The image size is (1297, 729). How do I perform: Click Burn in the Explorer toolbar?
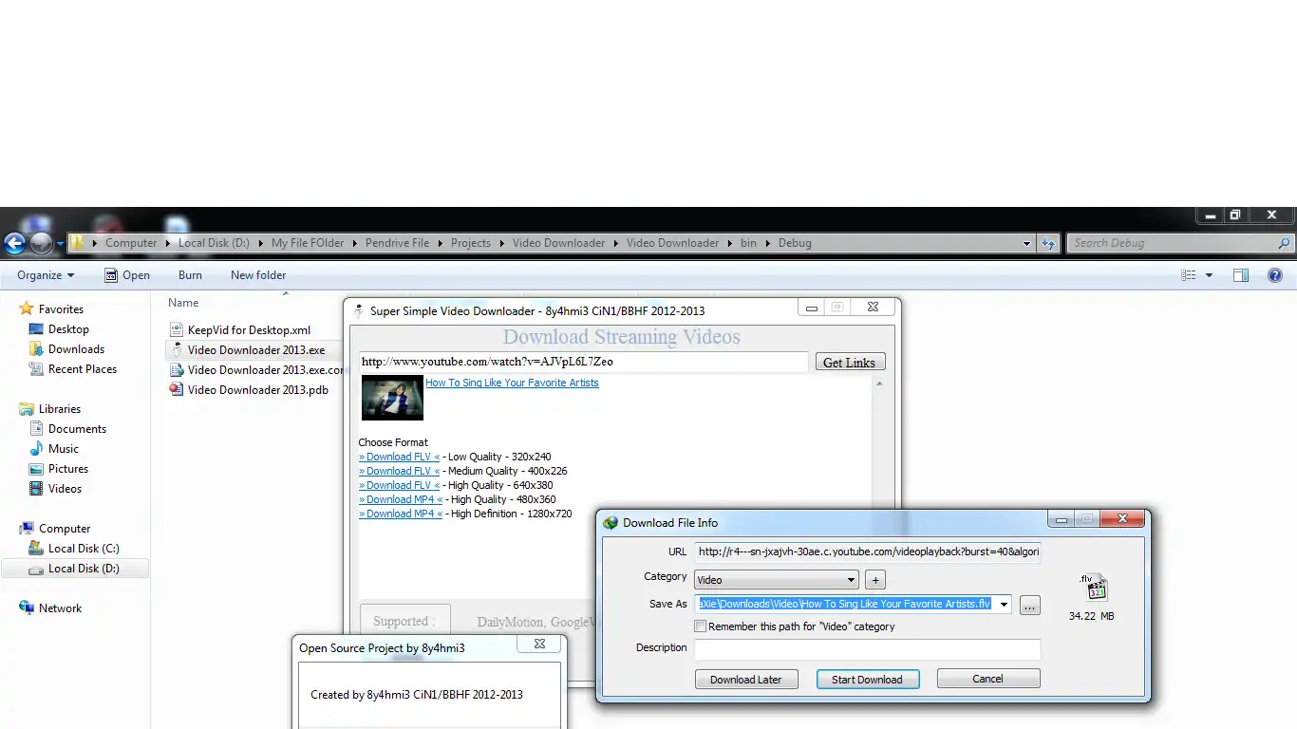point(190,275)
